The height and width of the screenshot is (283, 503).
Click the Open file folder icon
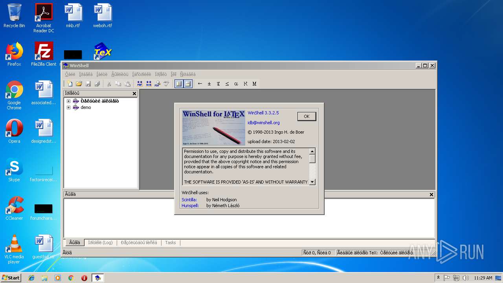click(79, 84)
